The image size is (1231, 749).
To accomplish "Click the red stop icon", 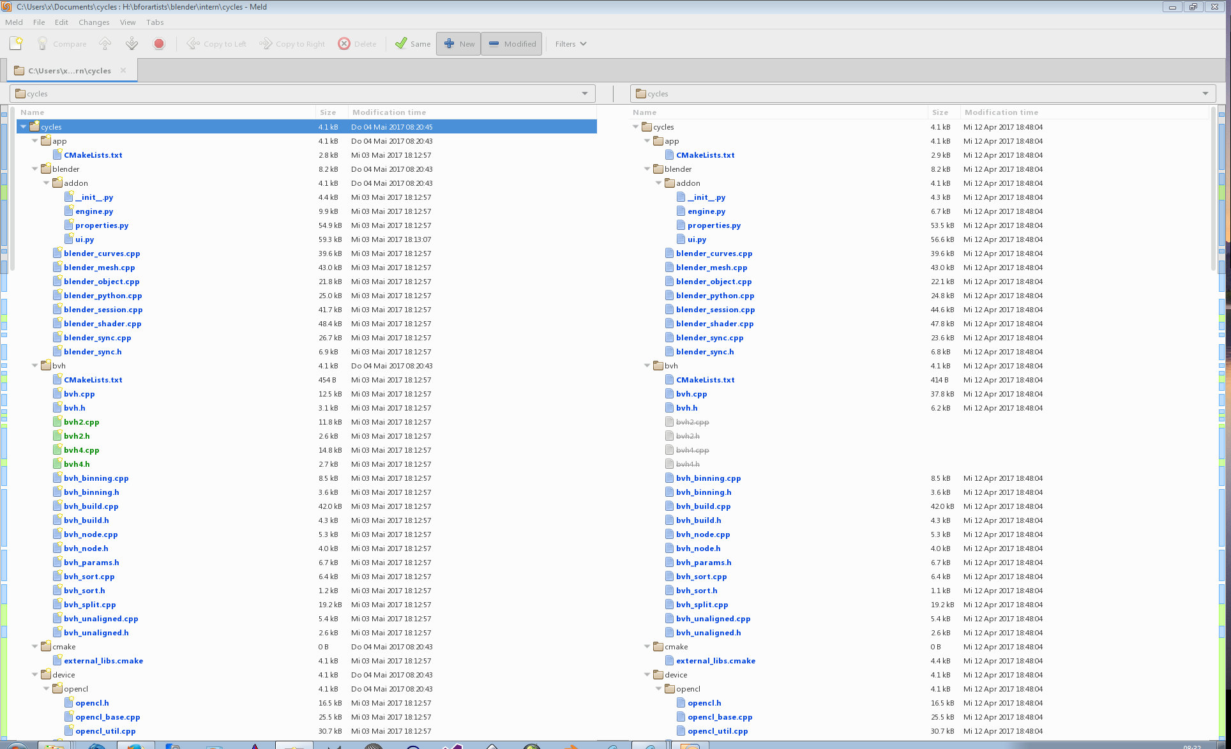I will 159,43.
